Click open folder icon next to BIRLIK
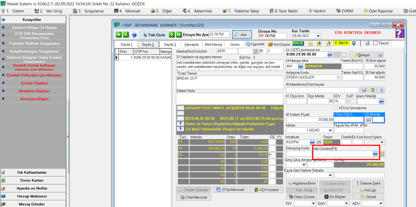The width and height of the screenshot is (416, 207). pos(311,44)
